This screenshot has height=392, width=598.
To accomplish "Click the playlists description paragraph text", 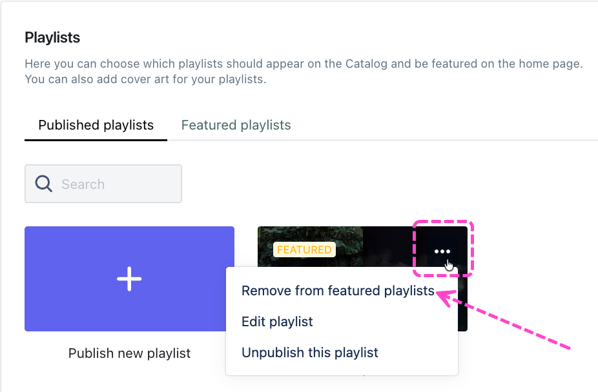I will pyautogui.click(x=304, y=71).
